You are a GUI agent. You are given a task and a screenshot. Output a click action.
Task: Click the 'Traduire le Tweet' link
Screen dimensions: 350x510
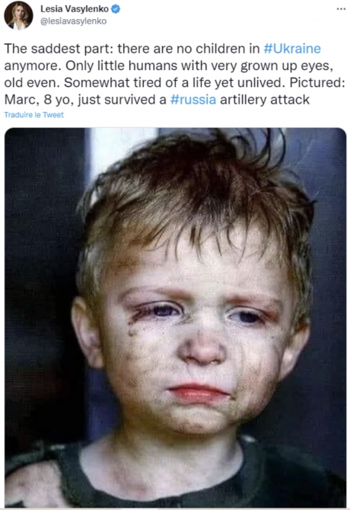tap(33, 115)
